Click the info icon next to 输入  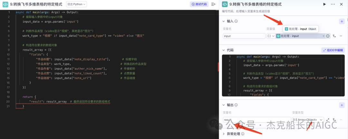coord(236,21)
